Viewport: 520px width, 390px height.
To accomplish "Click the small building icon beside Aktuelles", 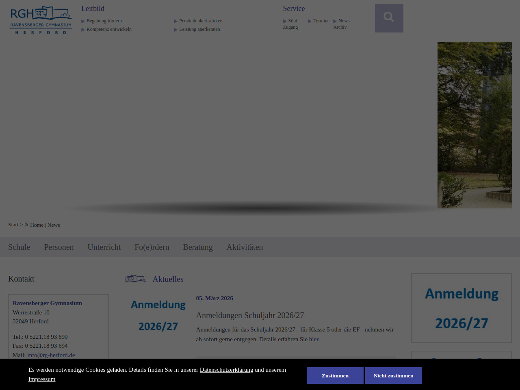I will click(135, 279).
